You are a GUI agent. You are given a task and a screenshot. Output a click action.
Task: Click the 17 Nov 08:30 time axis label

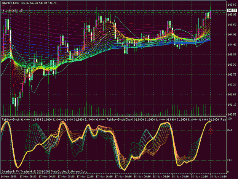pyautogui.click(x=66, y=176)
